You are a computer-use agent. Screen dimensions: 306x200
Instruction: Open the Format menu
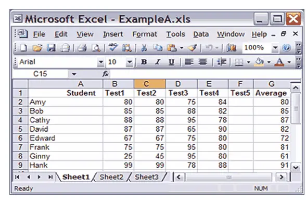(x=145, y=34)
